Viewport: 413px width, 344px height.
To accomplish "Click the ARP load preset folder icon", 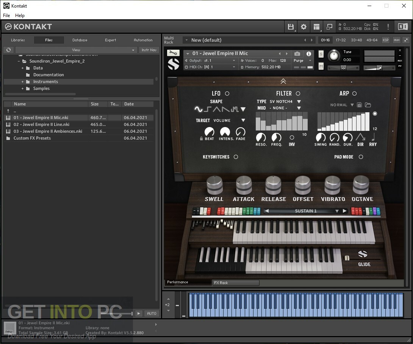I will [x=368, y=105].
